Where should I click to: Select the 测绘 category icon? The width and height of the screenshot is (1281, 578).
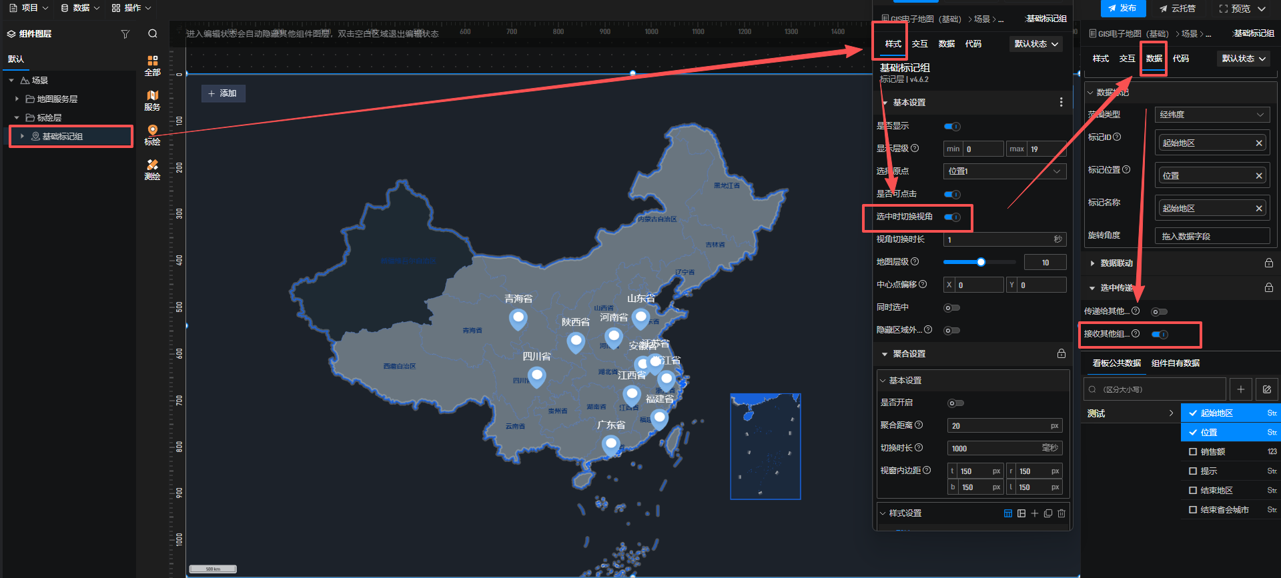pyautogui.click(x=153, y=169)
